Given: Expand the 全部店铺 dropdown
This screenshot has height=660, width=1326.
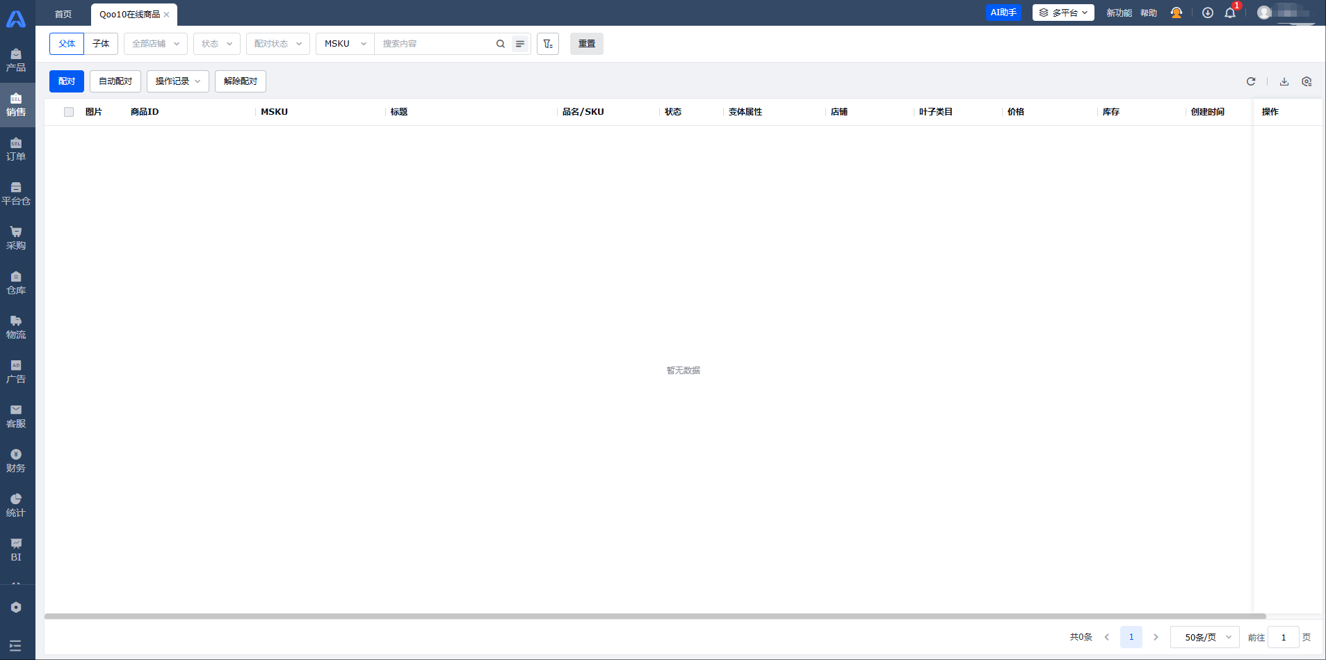Looking at the screenshot, I should [156, 44].
